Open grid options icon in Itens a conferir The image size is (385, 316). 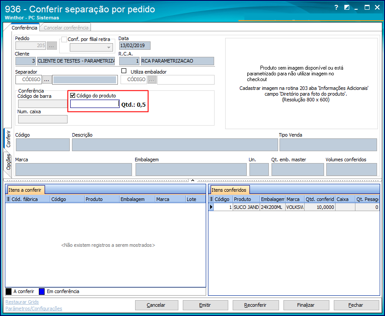[8, 199]
